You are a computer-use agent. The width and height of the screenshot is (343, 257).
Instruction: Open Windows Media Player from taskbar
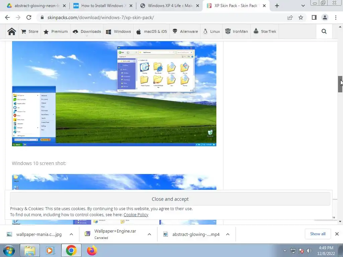50,250
